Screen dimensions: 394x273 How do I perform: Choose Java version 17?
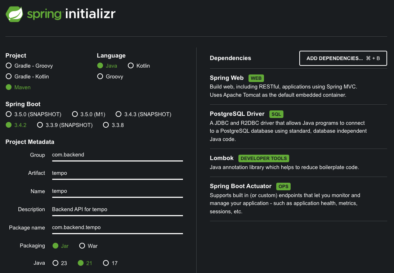(x=110, y=263)
